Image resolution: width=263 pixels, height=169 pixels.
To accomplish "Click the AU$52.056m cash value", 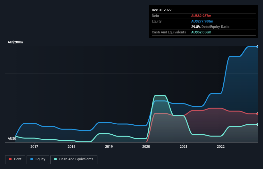I will (x=201, y=32).
